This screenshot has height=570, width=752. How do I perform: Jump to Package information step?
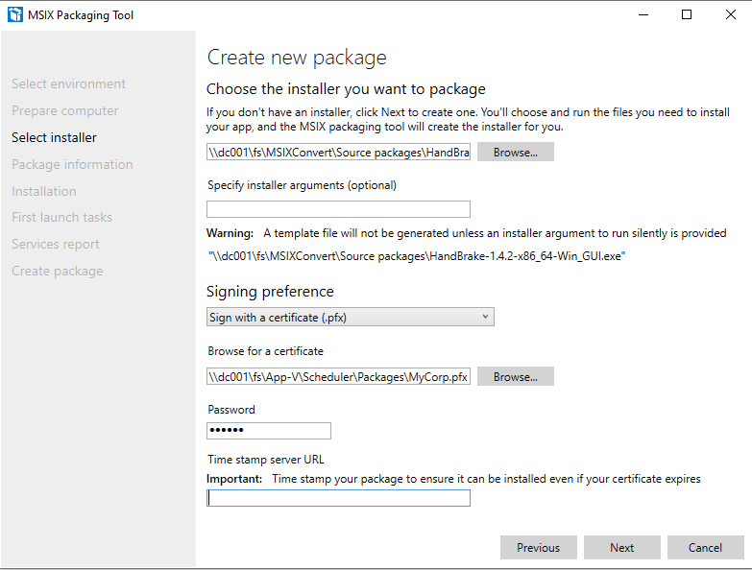(x=72, y=165)
